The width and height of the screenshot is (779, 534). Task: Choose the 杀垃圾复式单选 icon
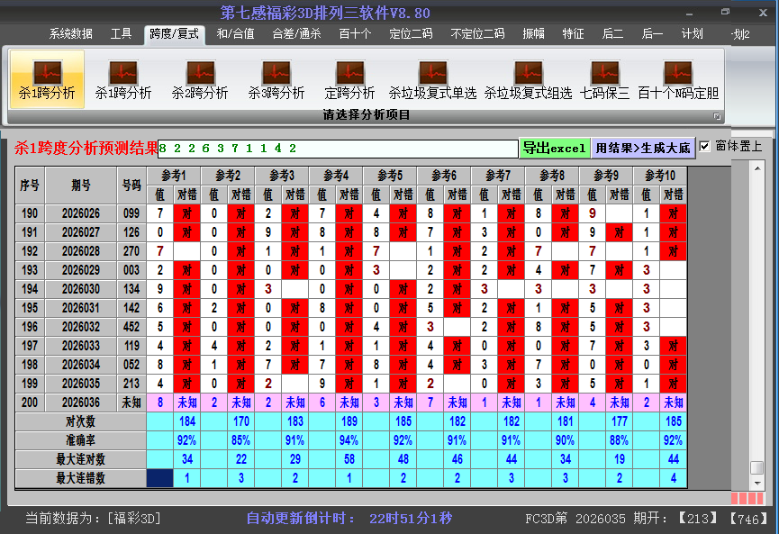point(432,79)
